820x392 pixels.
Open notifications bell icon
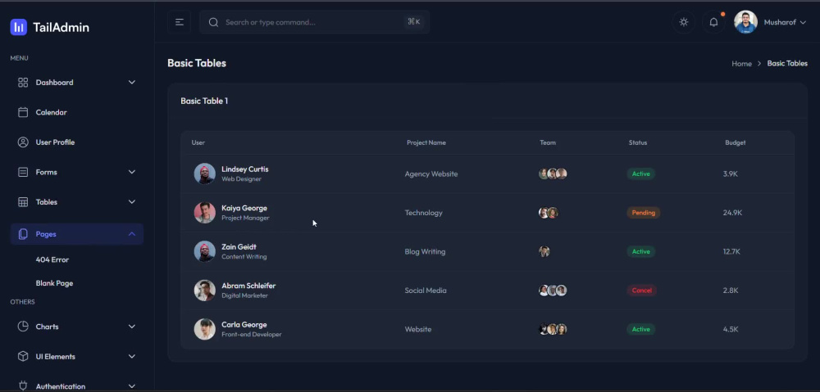(713, 22)
